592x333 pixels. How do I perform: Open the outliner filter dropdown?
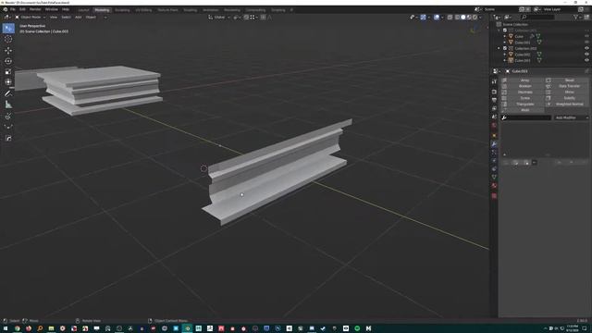(x=577, y=17)
